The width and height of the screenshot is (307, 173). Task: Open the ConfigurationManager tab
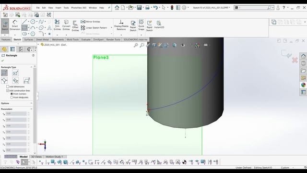(x=21, y=49)
